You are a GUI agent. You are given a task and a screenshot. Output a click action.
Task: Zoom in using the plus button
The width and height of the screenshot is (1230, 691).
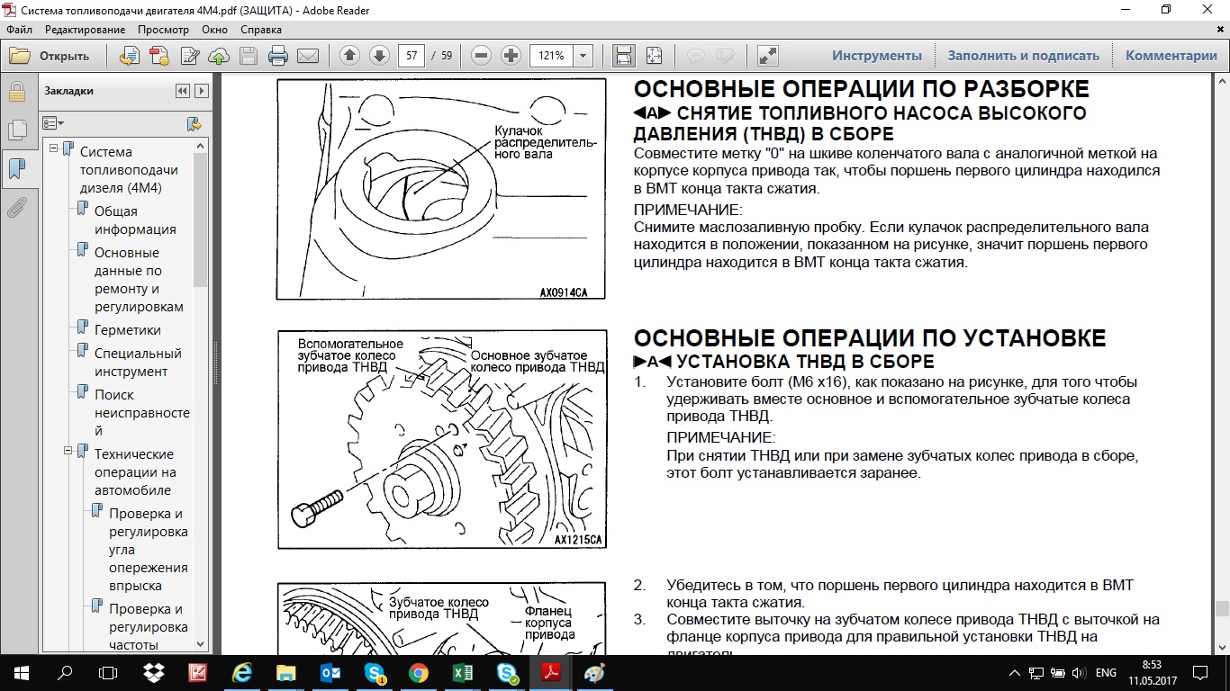click(x=511, y=56)
